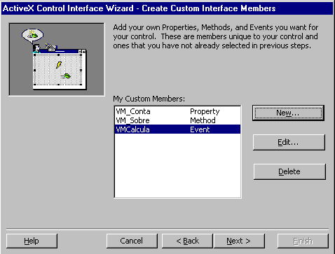Click the speech bubble icon in illustration
This screenshot has height=254, width=335.
tap(32, 35)
